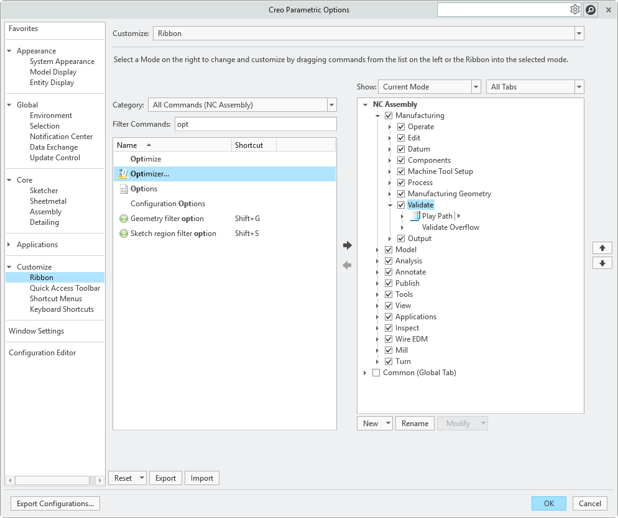Click the Options command icon

pos(124,189)
